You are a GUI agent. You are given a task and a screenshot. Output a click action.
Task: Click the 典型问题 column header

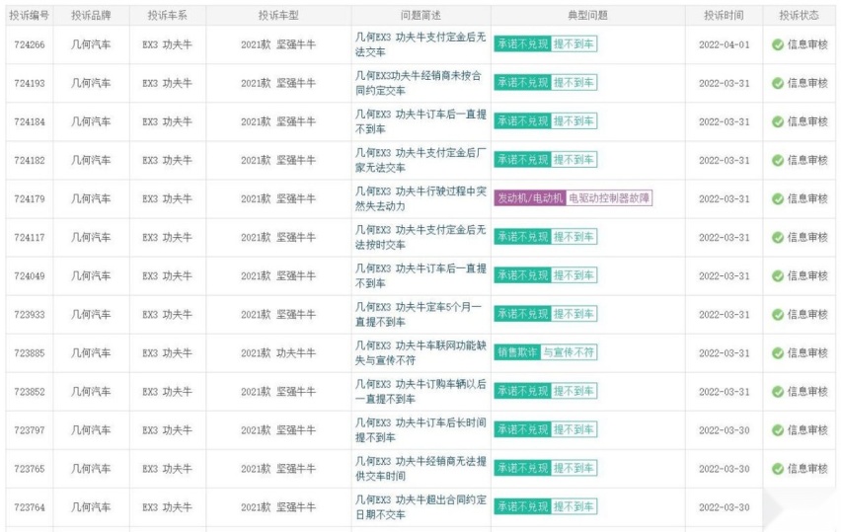(588, 16)
